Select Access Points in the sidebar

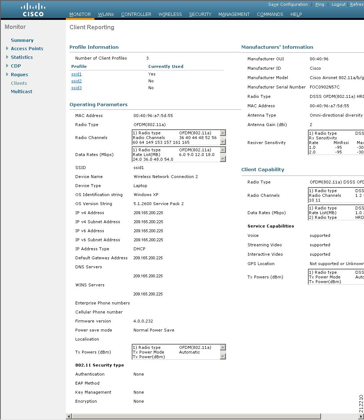pyautogui.click(x=27, y=48)
